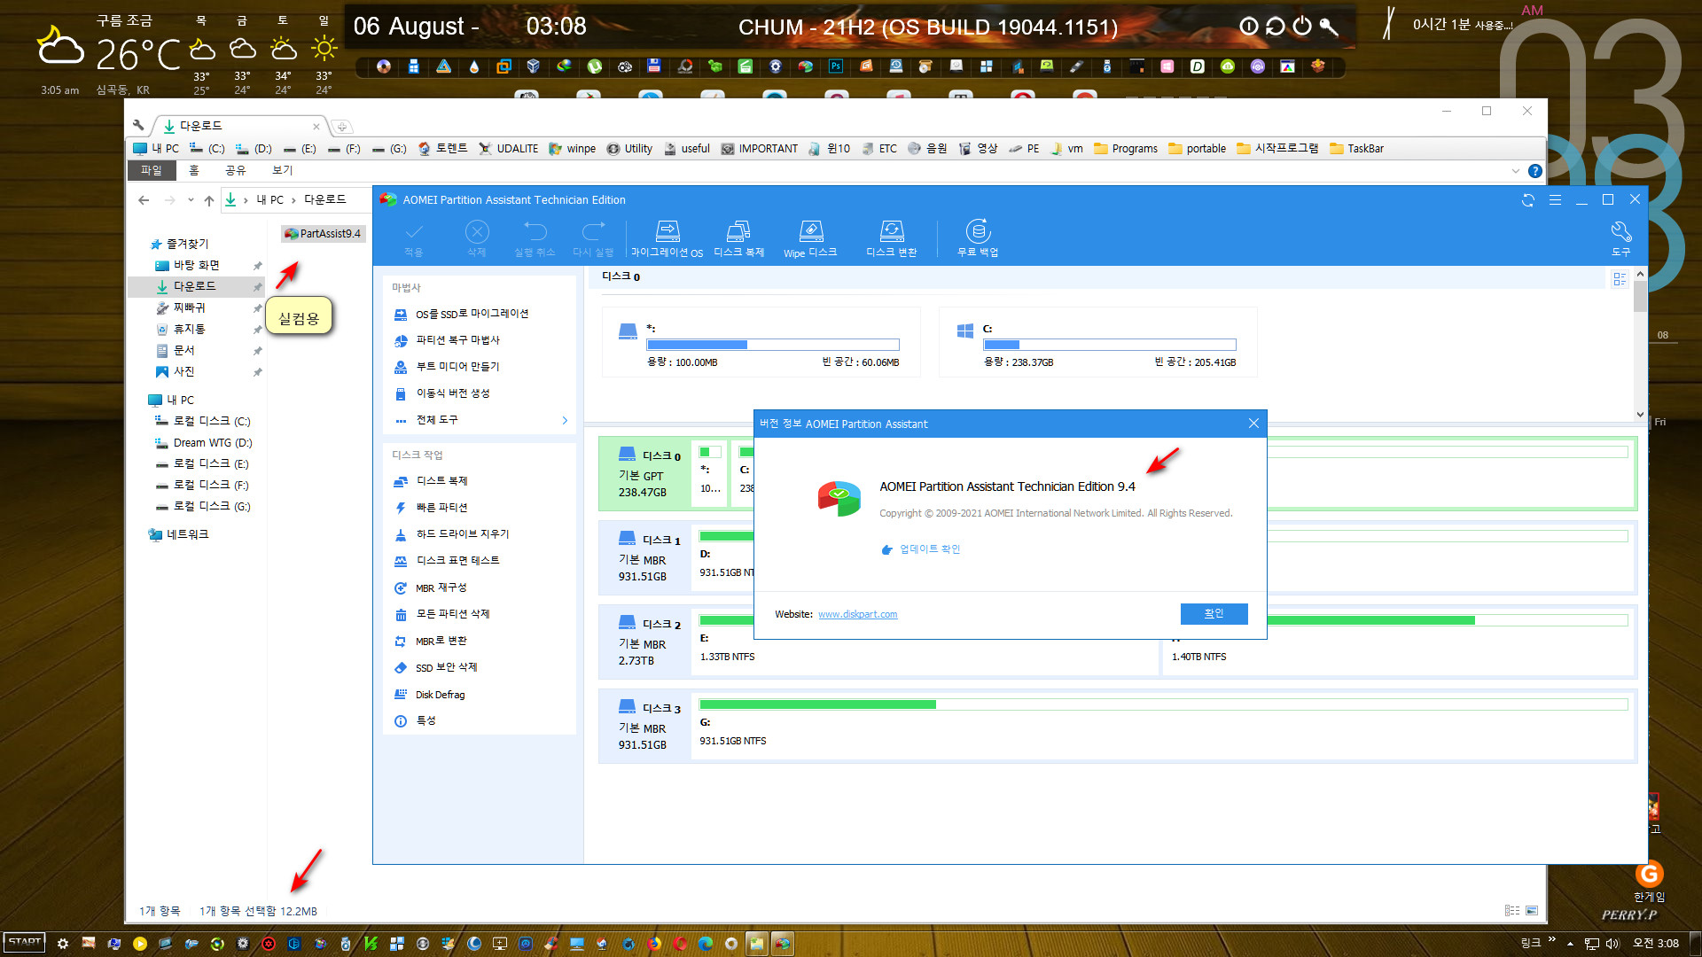Select Migrate OS to SSD wizard
This screenshot has height=957, width=1702.
point(472,314)
